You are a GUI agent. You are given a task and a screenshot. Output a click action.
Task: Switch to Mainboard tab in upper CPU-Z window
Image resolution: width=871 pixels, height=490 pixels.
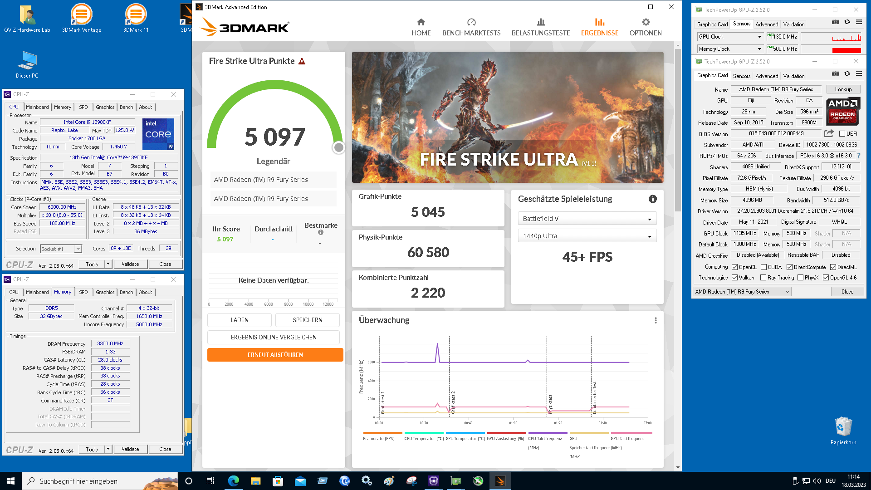coord(37,107)
